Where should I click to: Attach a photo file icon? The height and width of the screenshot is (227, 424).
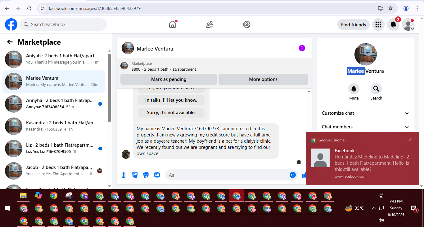(135, 175)
